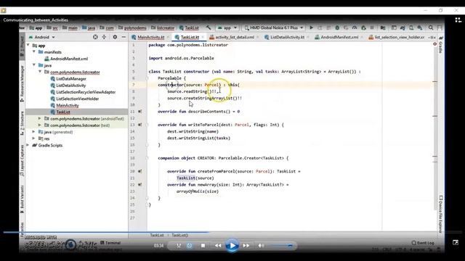
Task: Collapse the java folder node
Action: (34, 65)
